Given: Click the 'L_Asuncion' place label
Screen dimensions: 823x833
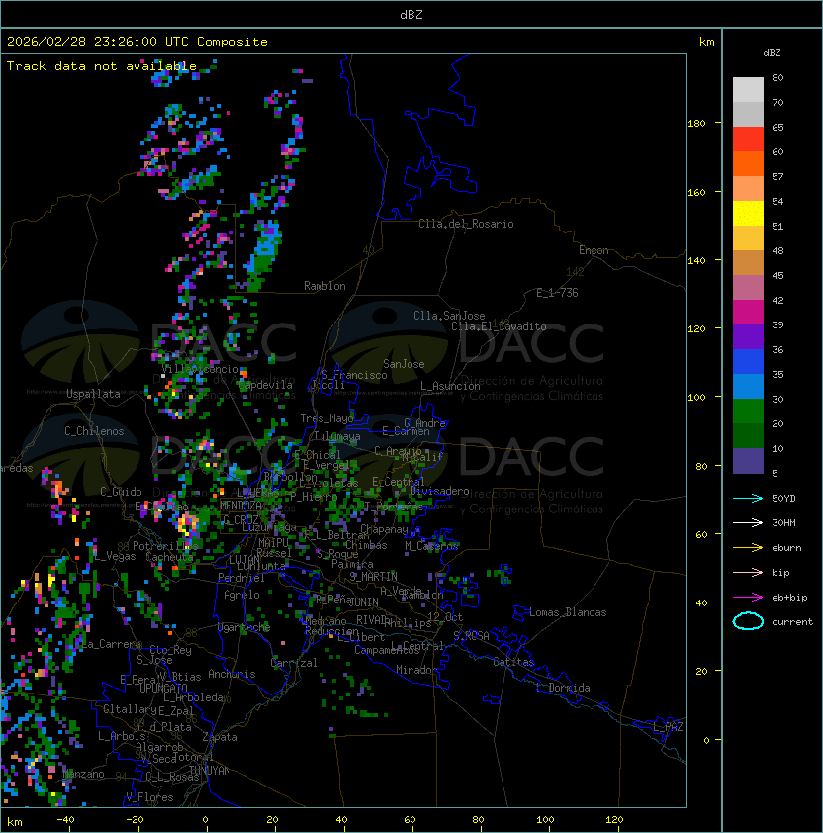Looking at the screenshot, I should [450, 386].
